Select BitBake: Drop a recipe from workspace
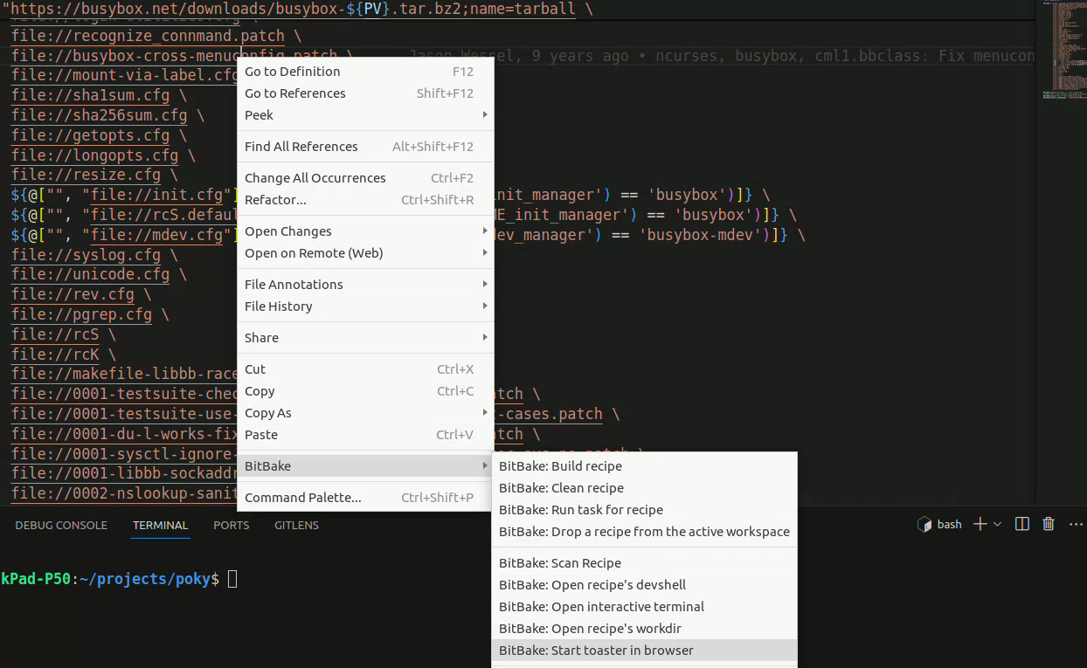 tap(645, 532)
